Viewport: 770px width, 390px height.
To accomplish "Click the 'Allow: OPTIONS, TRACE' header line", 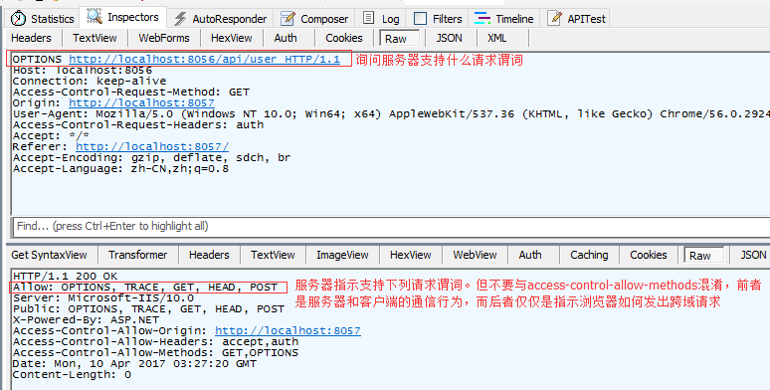I will [145, 288].
